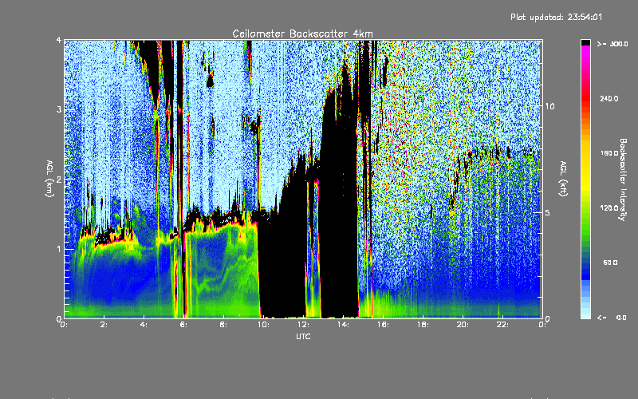Click the '10' label on the kft axis

549,106
